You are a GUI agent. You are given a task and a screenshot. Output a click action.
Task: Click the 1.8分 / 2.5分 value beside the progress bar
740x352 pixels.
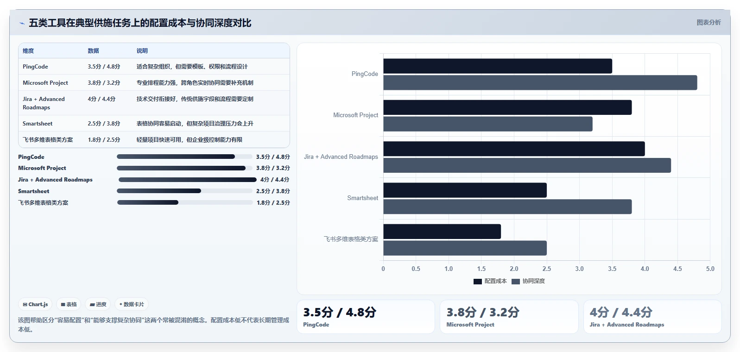(x=273, y=203)
